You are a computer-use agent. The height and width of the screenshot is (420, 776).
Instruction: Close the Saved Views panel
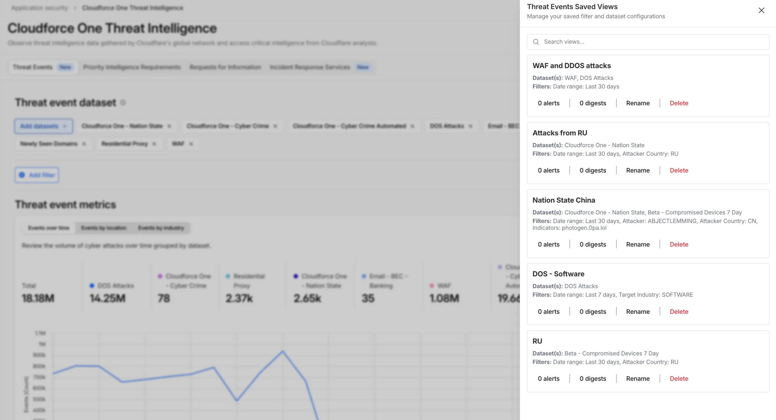coord(761,11)
